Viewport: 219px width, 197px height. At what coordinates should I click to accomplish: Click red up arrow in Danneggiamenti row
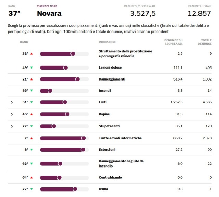(31, 79)
